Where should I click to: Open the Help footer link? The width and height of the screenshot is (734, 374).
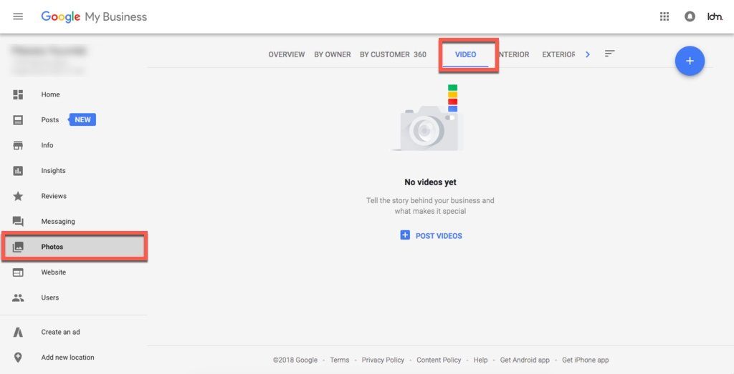point(480,360)
